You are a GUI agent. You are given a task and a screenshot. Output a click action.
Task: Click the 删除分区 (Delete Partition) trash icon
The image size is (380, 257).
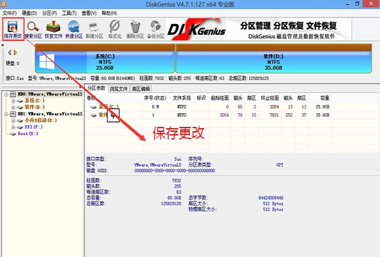click(135, 28)
